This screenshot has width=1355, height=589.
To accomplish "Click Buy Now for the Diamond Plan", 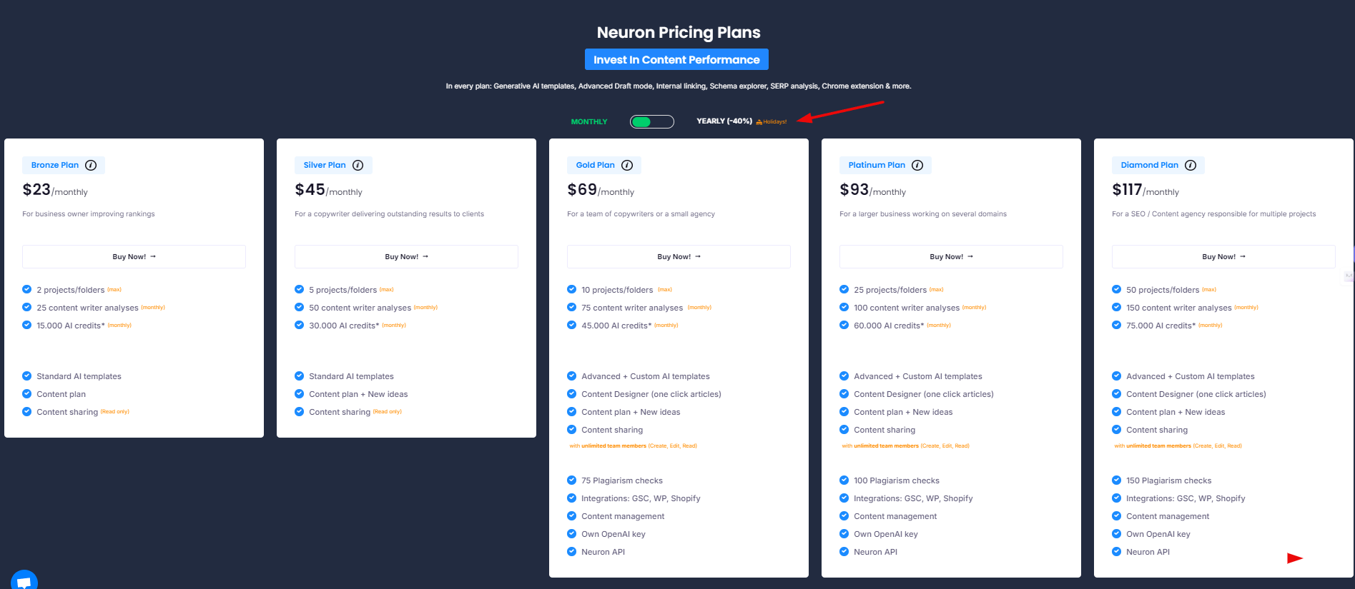I will click(x=1223, y=257).
